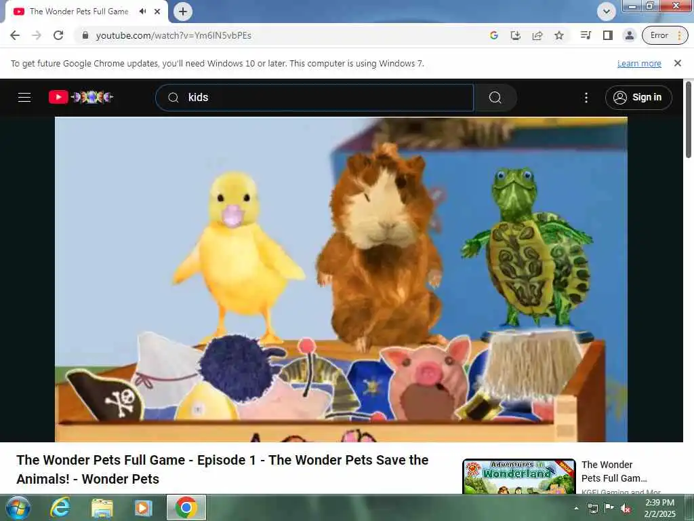Click the Google icon in address bar
Viewport: 694px width, 521px height.
tap(494, 35)
